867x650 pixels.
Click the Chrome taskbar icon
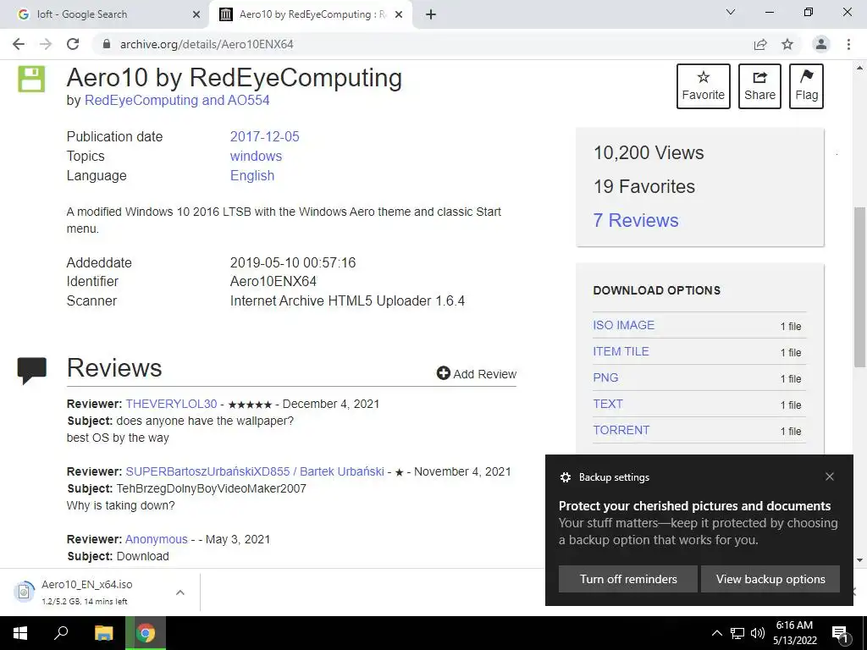[146, 633]
